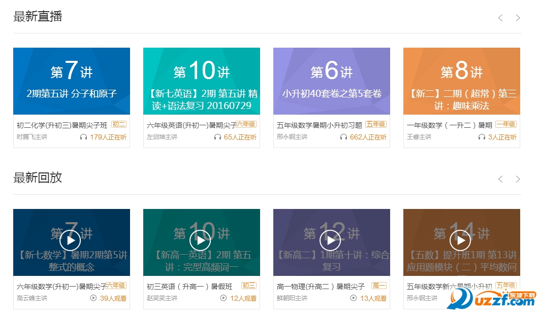Open the 【新七英语】2期 live thumbnail
The width and height of the screenshot is (540, 318).
pyautogui.click(x=202, y=81)
